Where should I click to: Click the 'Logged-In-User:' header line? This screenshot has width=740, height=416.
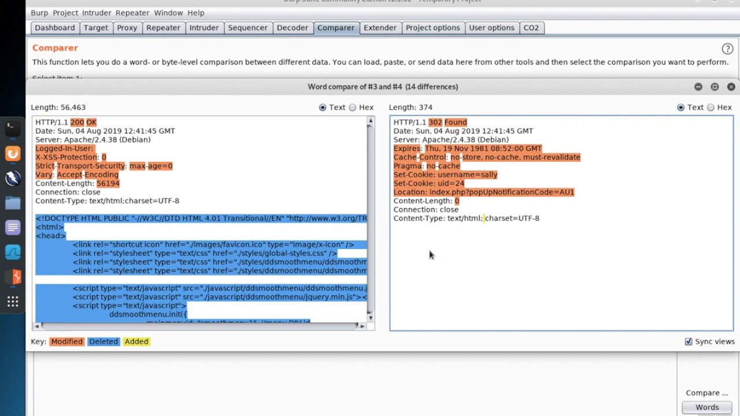coord(64,148)
